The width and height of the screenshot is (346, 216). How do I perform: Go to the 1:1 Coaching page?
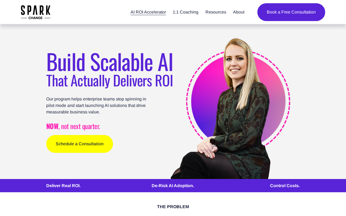[185, 12]
